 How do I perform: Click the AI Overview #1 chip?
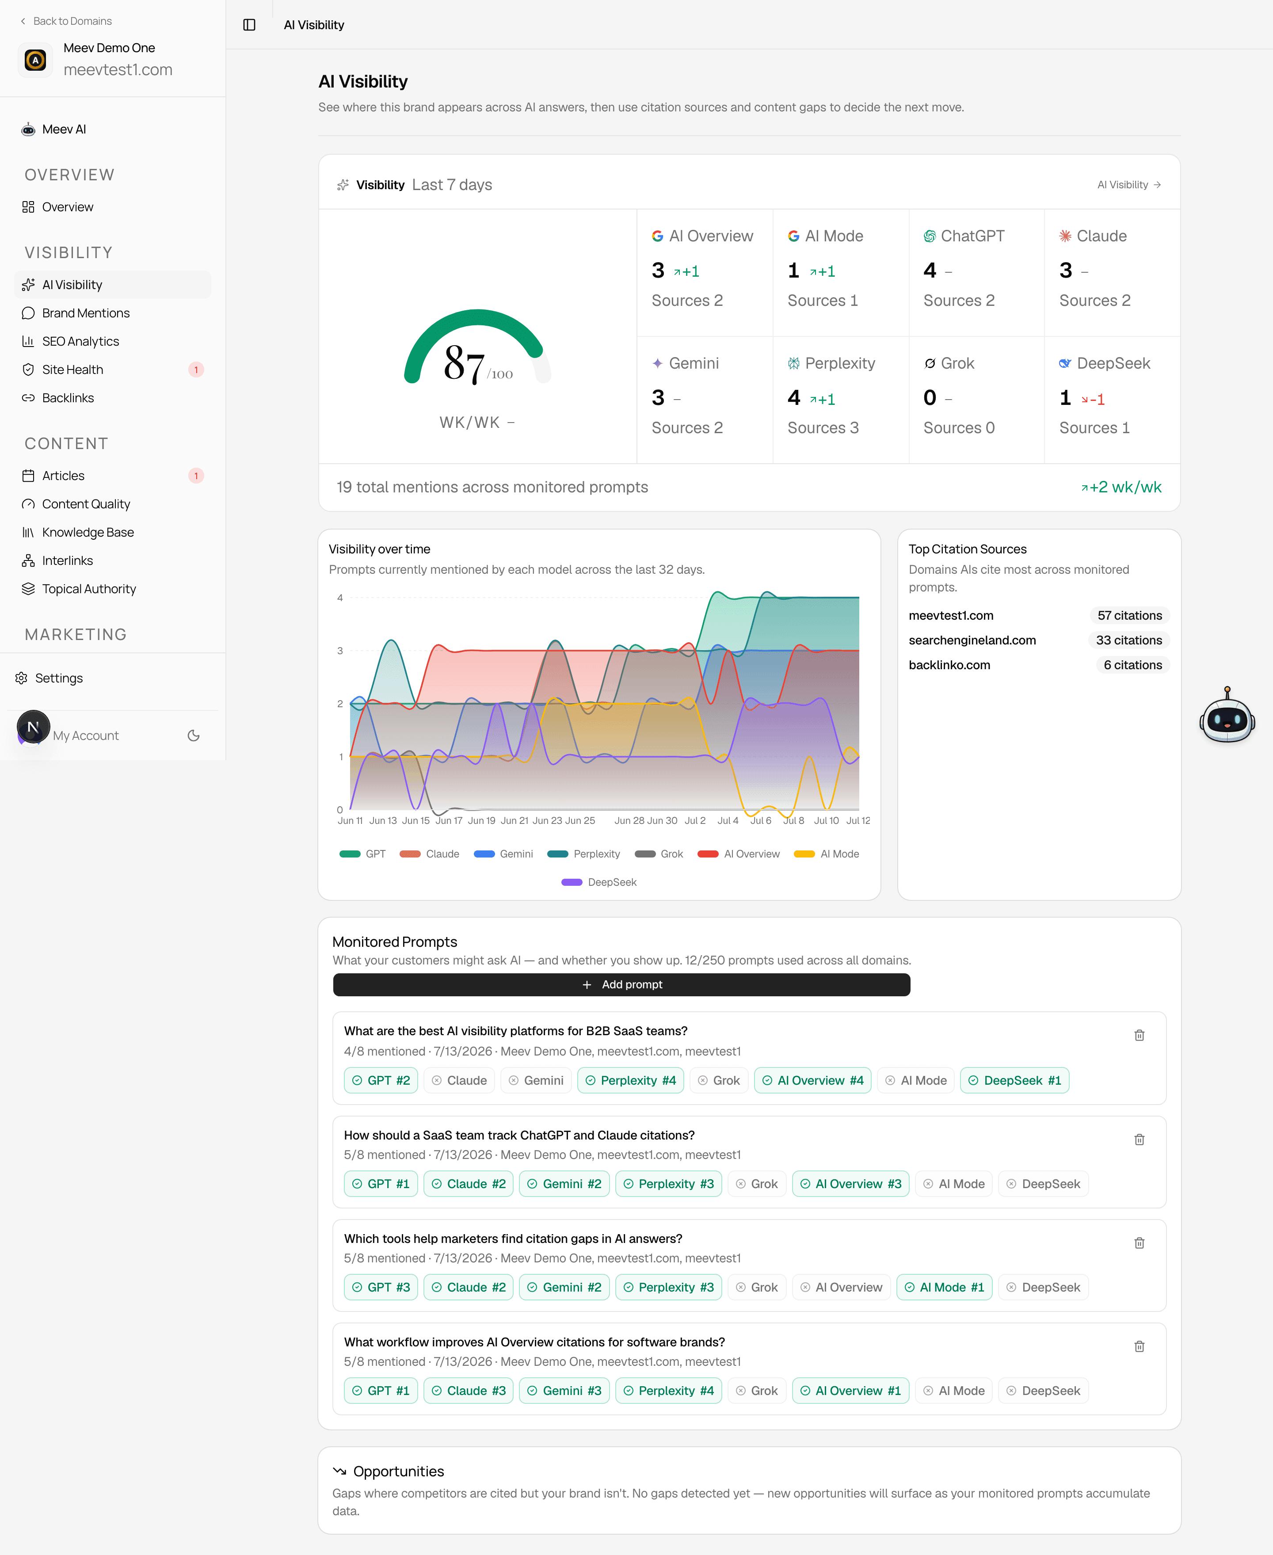[850, 1391]
